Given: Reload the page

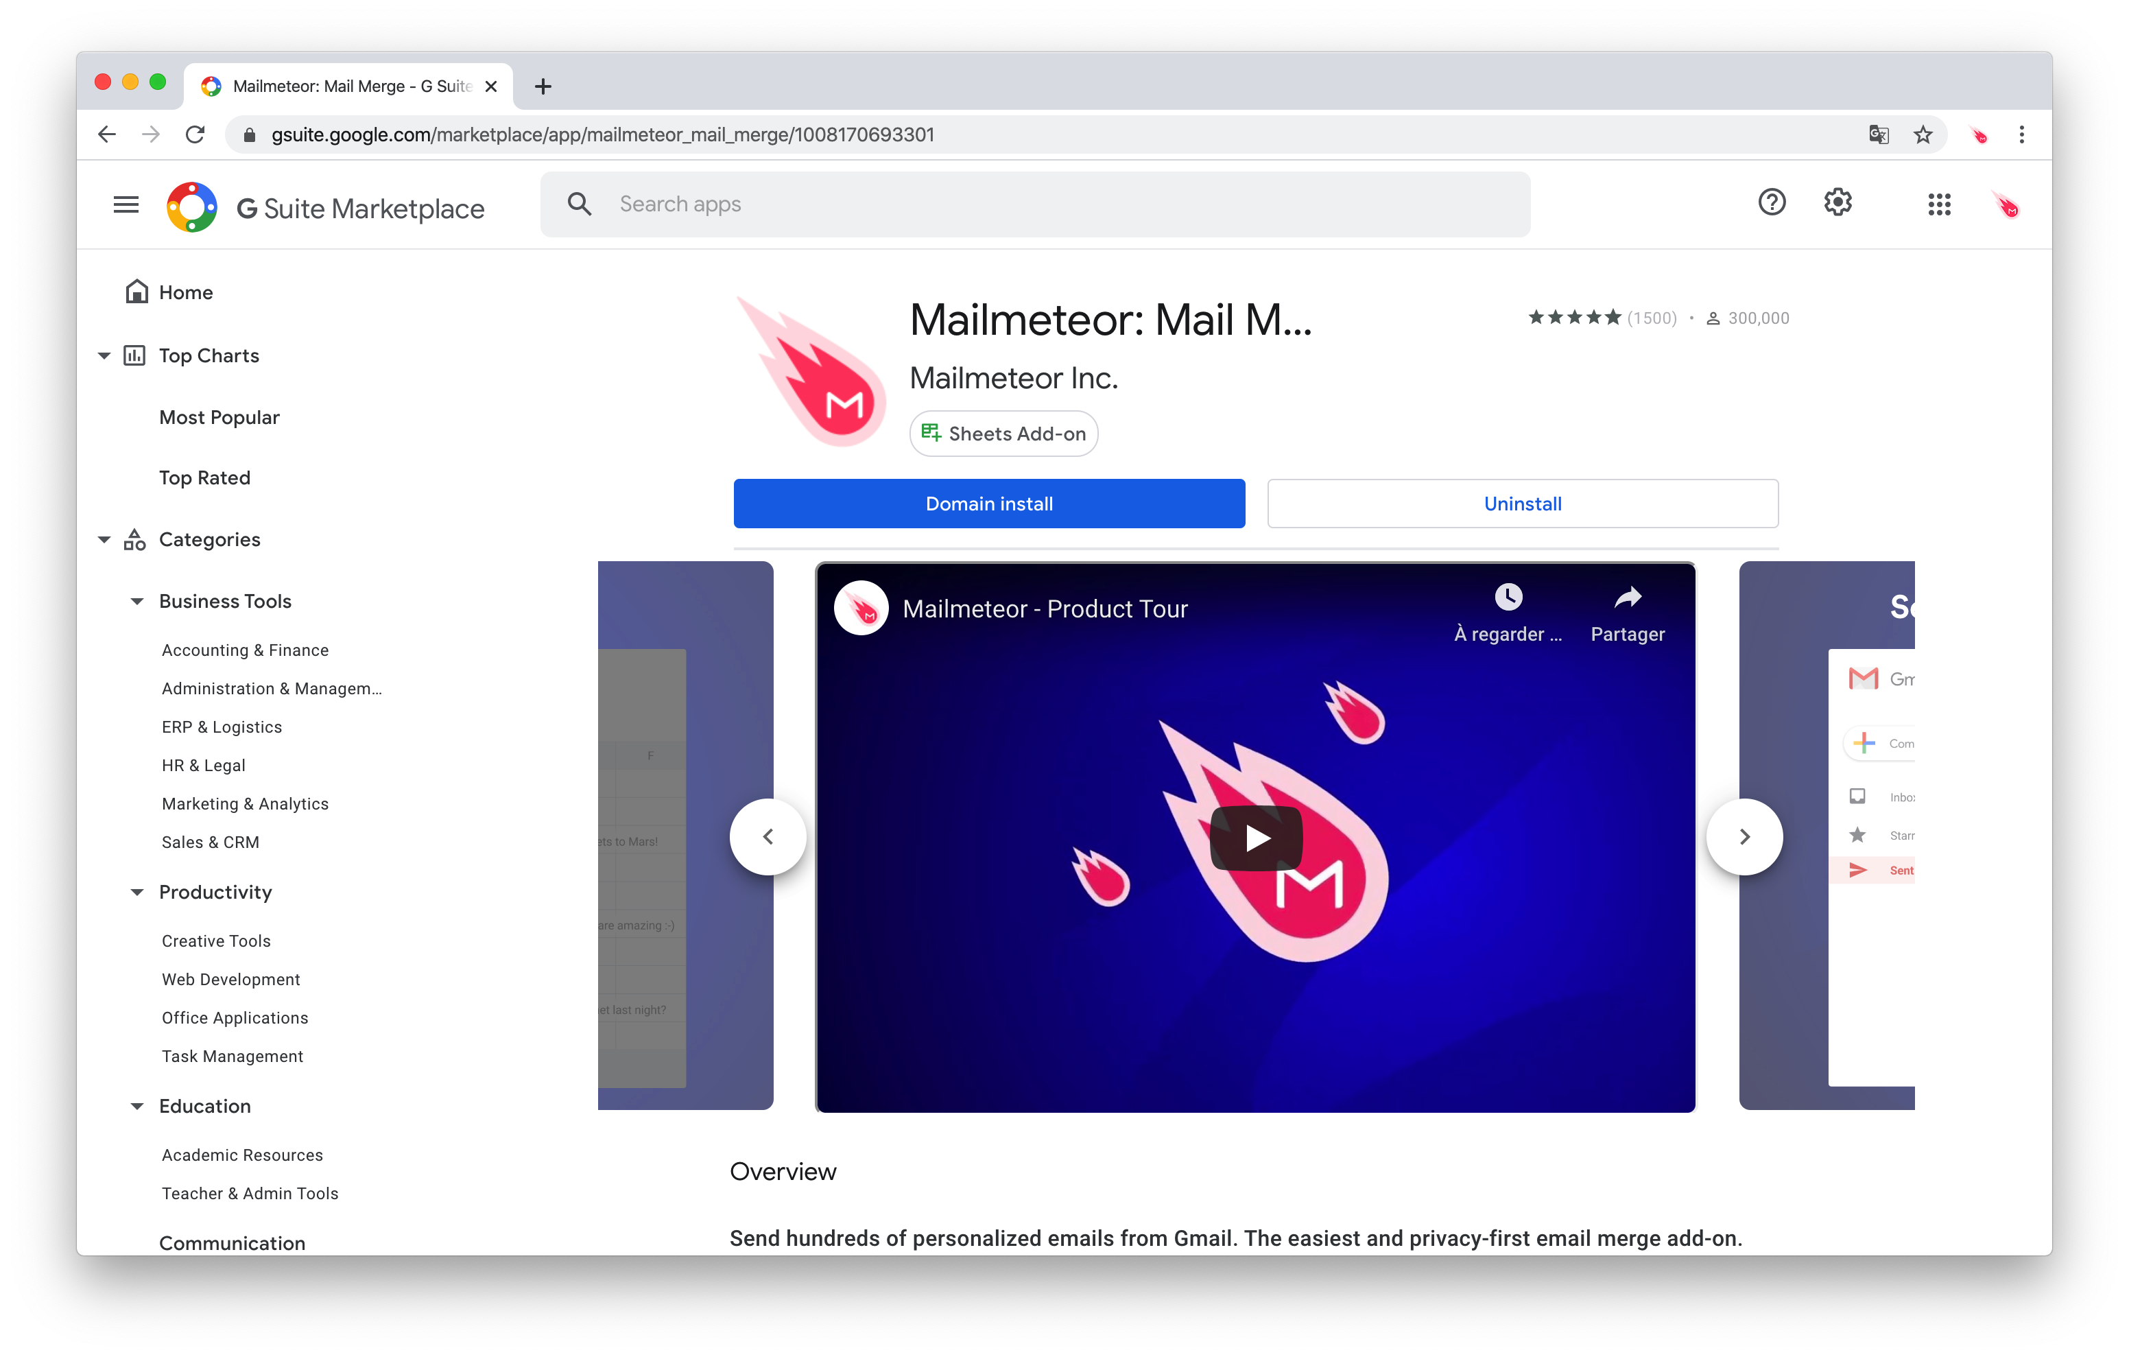Looking at the screenshot, I should (x=195, y=134).
